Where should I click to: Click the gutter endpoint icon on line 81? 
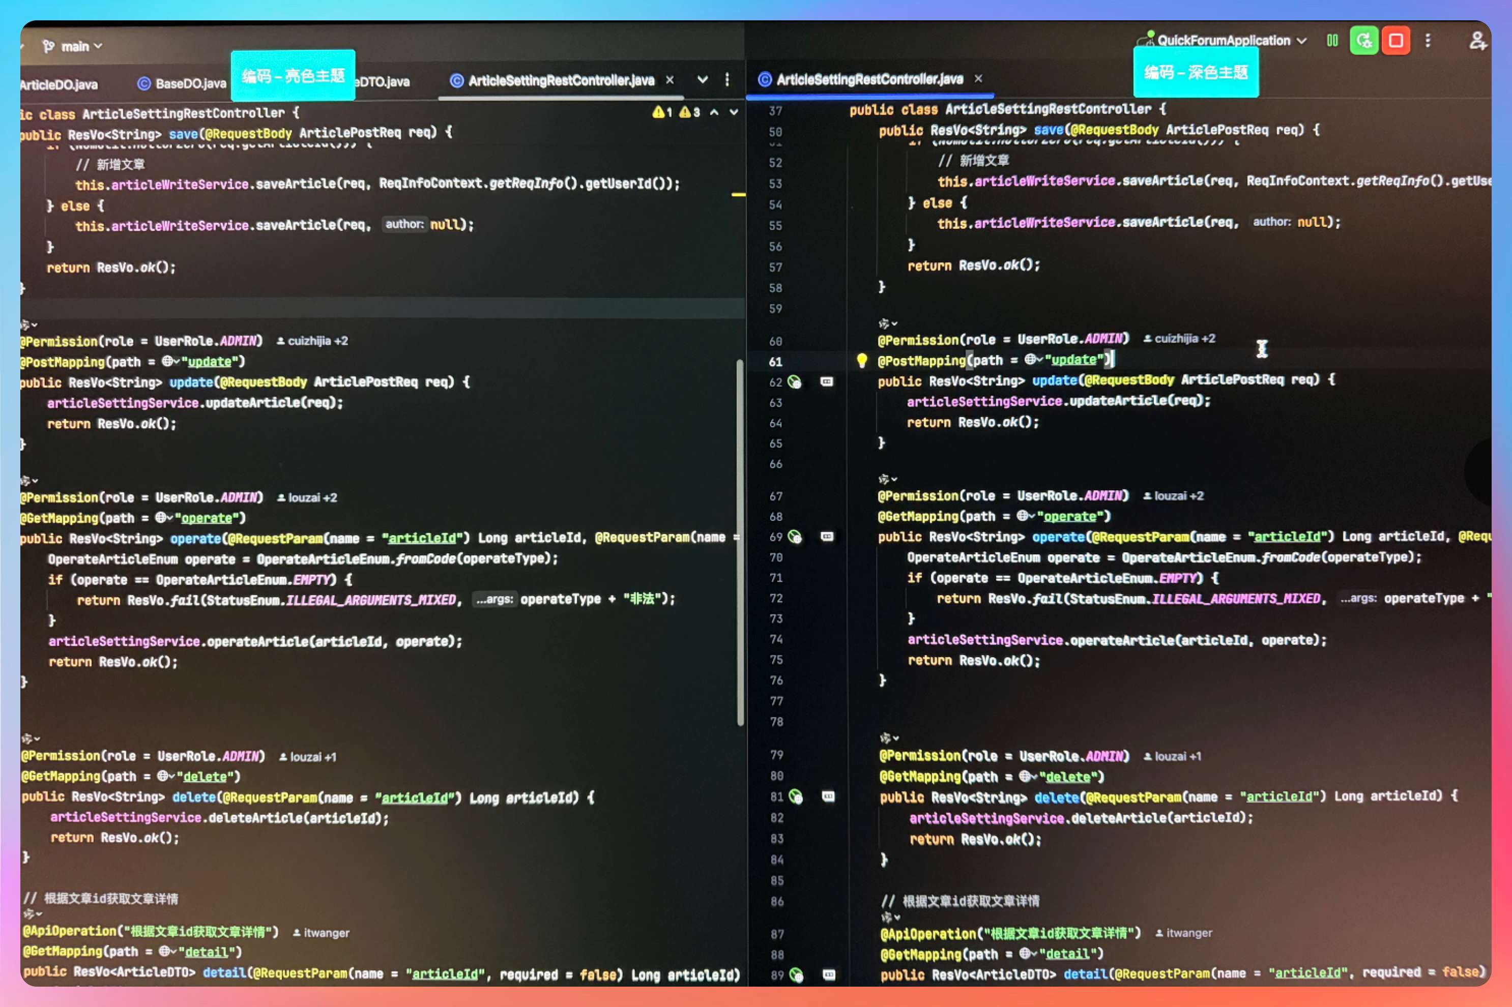[x=797, y=797]
